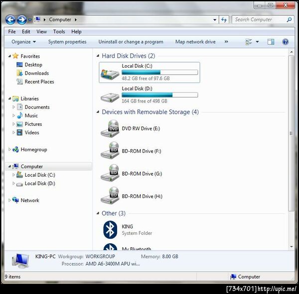Go back with the Back arrow button
The image size is (299, 294).
(x=10, y=19)
